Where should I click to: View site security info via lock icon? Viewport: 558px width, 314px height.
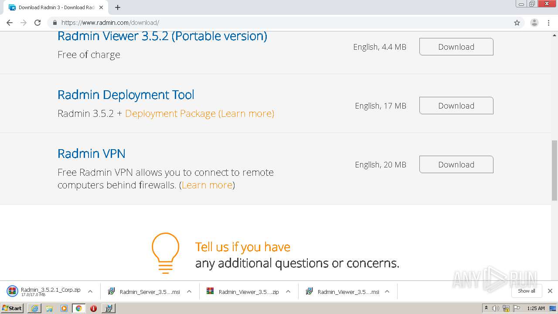pyautogui.click(x=54, y=23)
